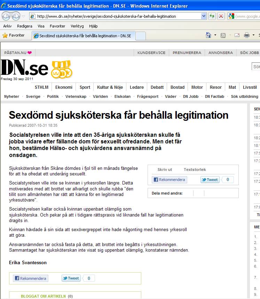This screenshot has height=299, width=260.
Task: Click the Google search provider icon
Action: (231, 16)
